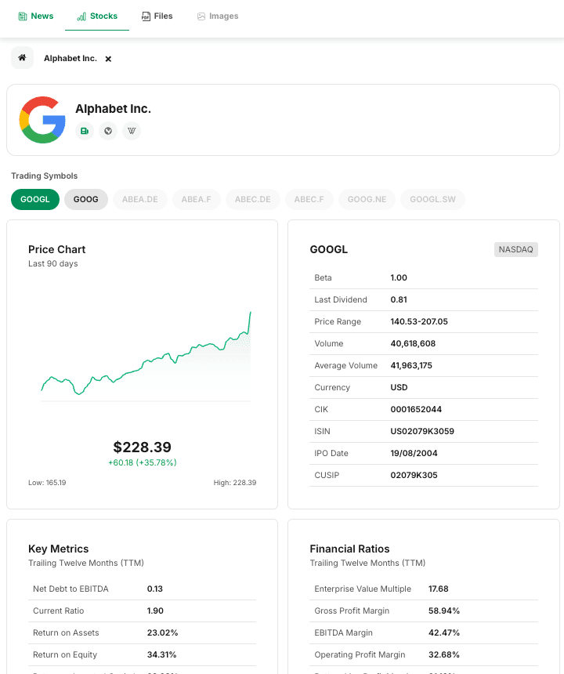Open the company website globe icon
The height and width of the screenshot is (674, 564).
click(x=108, y=131)
